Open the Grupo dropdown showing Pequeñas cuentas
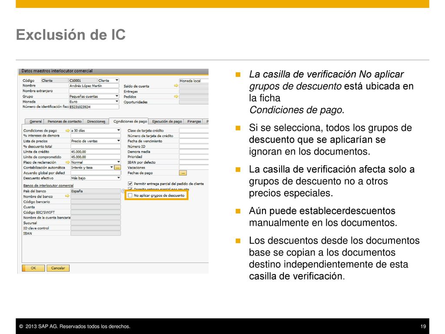This screenshot has width=445, height=334. click(x=116, y=96)
